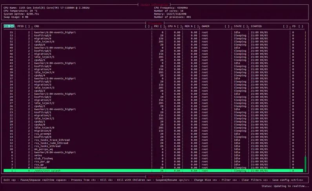Screen dimensions: 312x191
Task: Toggle the CMD column sort bracket
Action: (147, 26)
